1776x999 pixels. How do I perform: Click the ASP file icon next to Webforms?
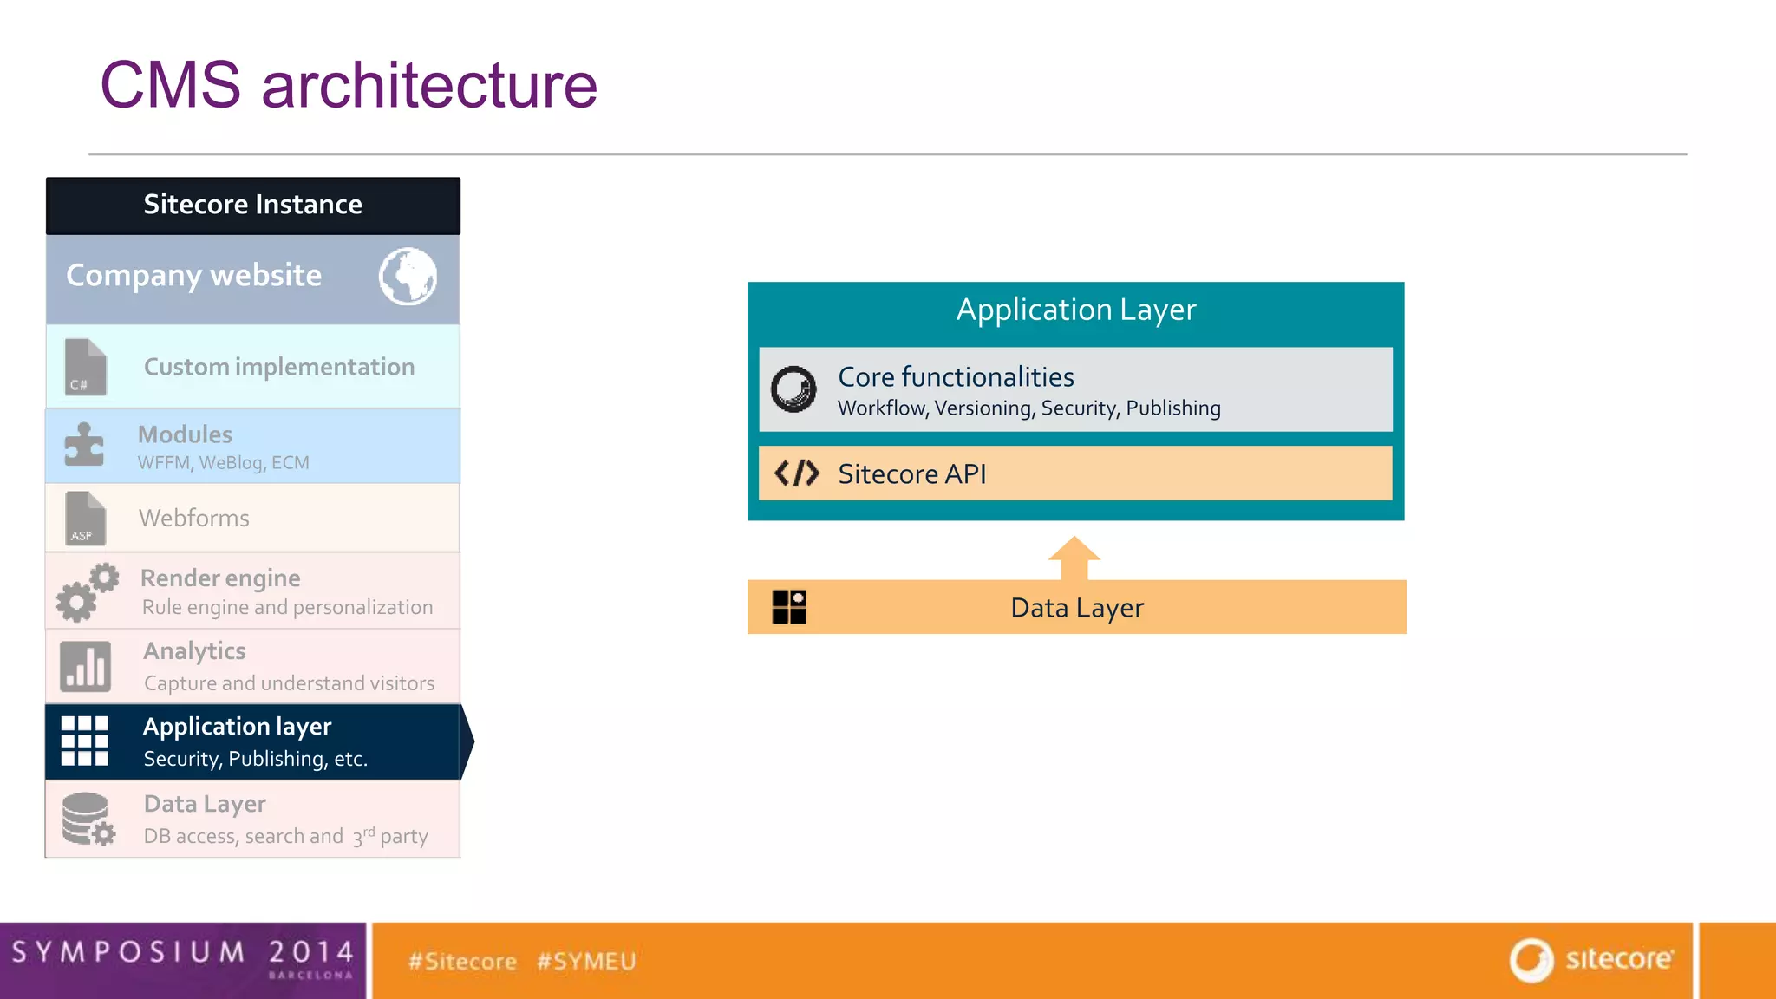tap(85, 519)
